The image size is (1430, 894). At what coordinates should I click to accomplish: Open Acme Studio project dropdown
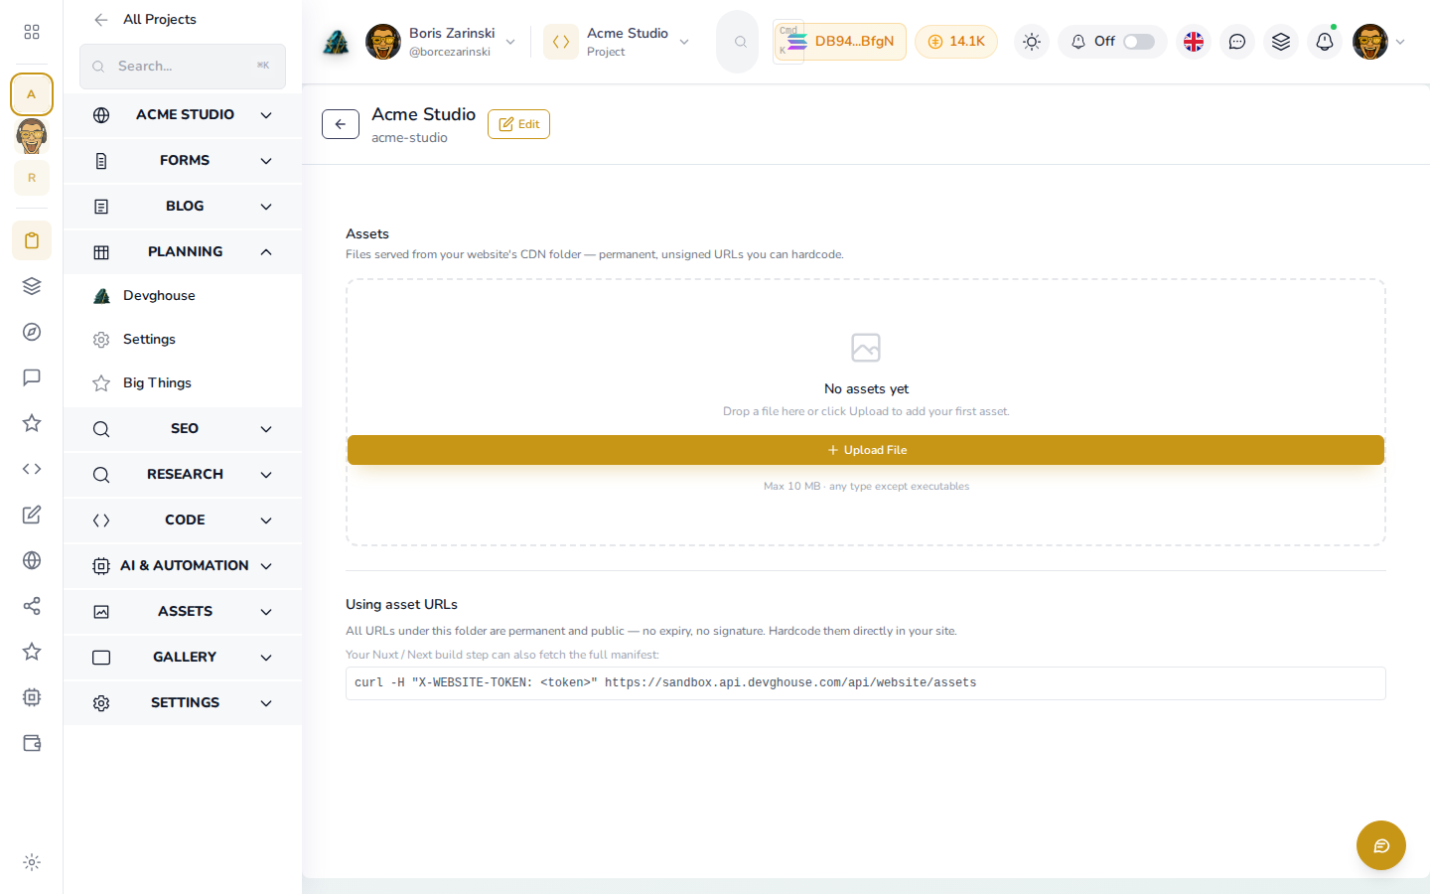pyautogui.click(x=618, y=42)
